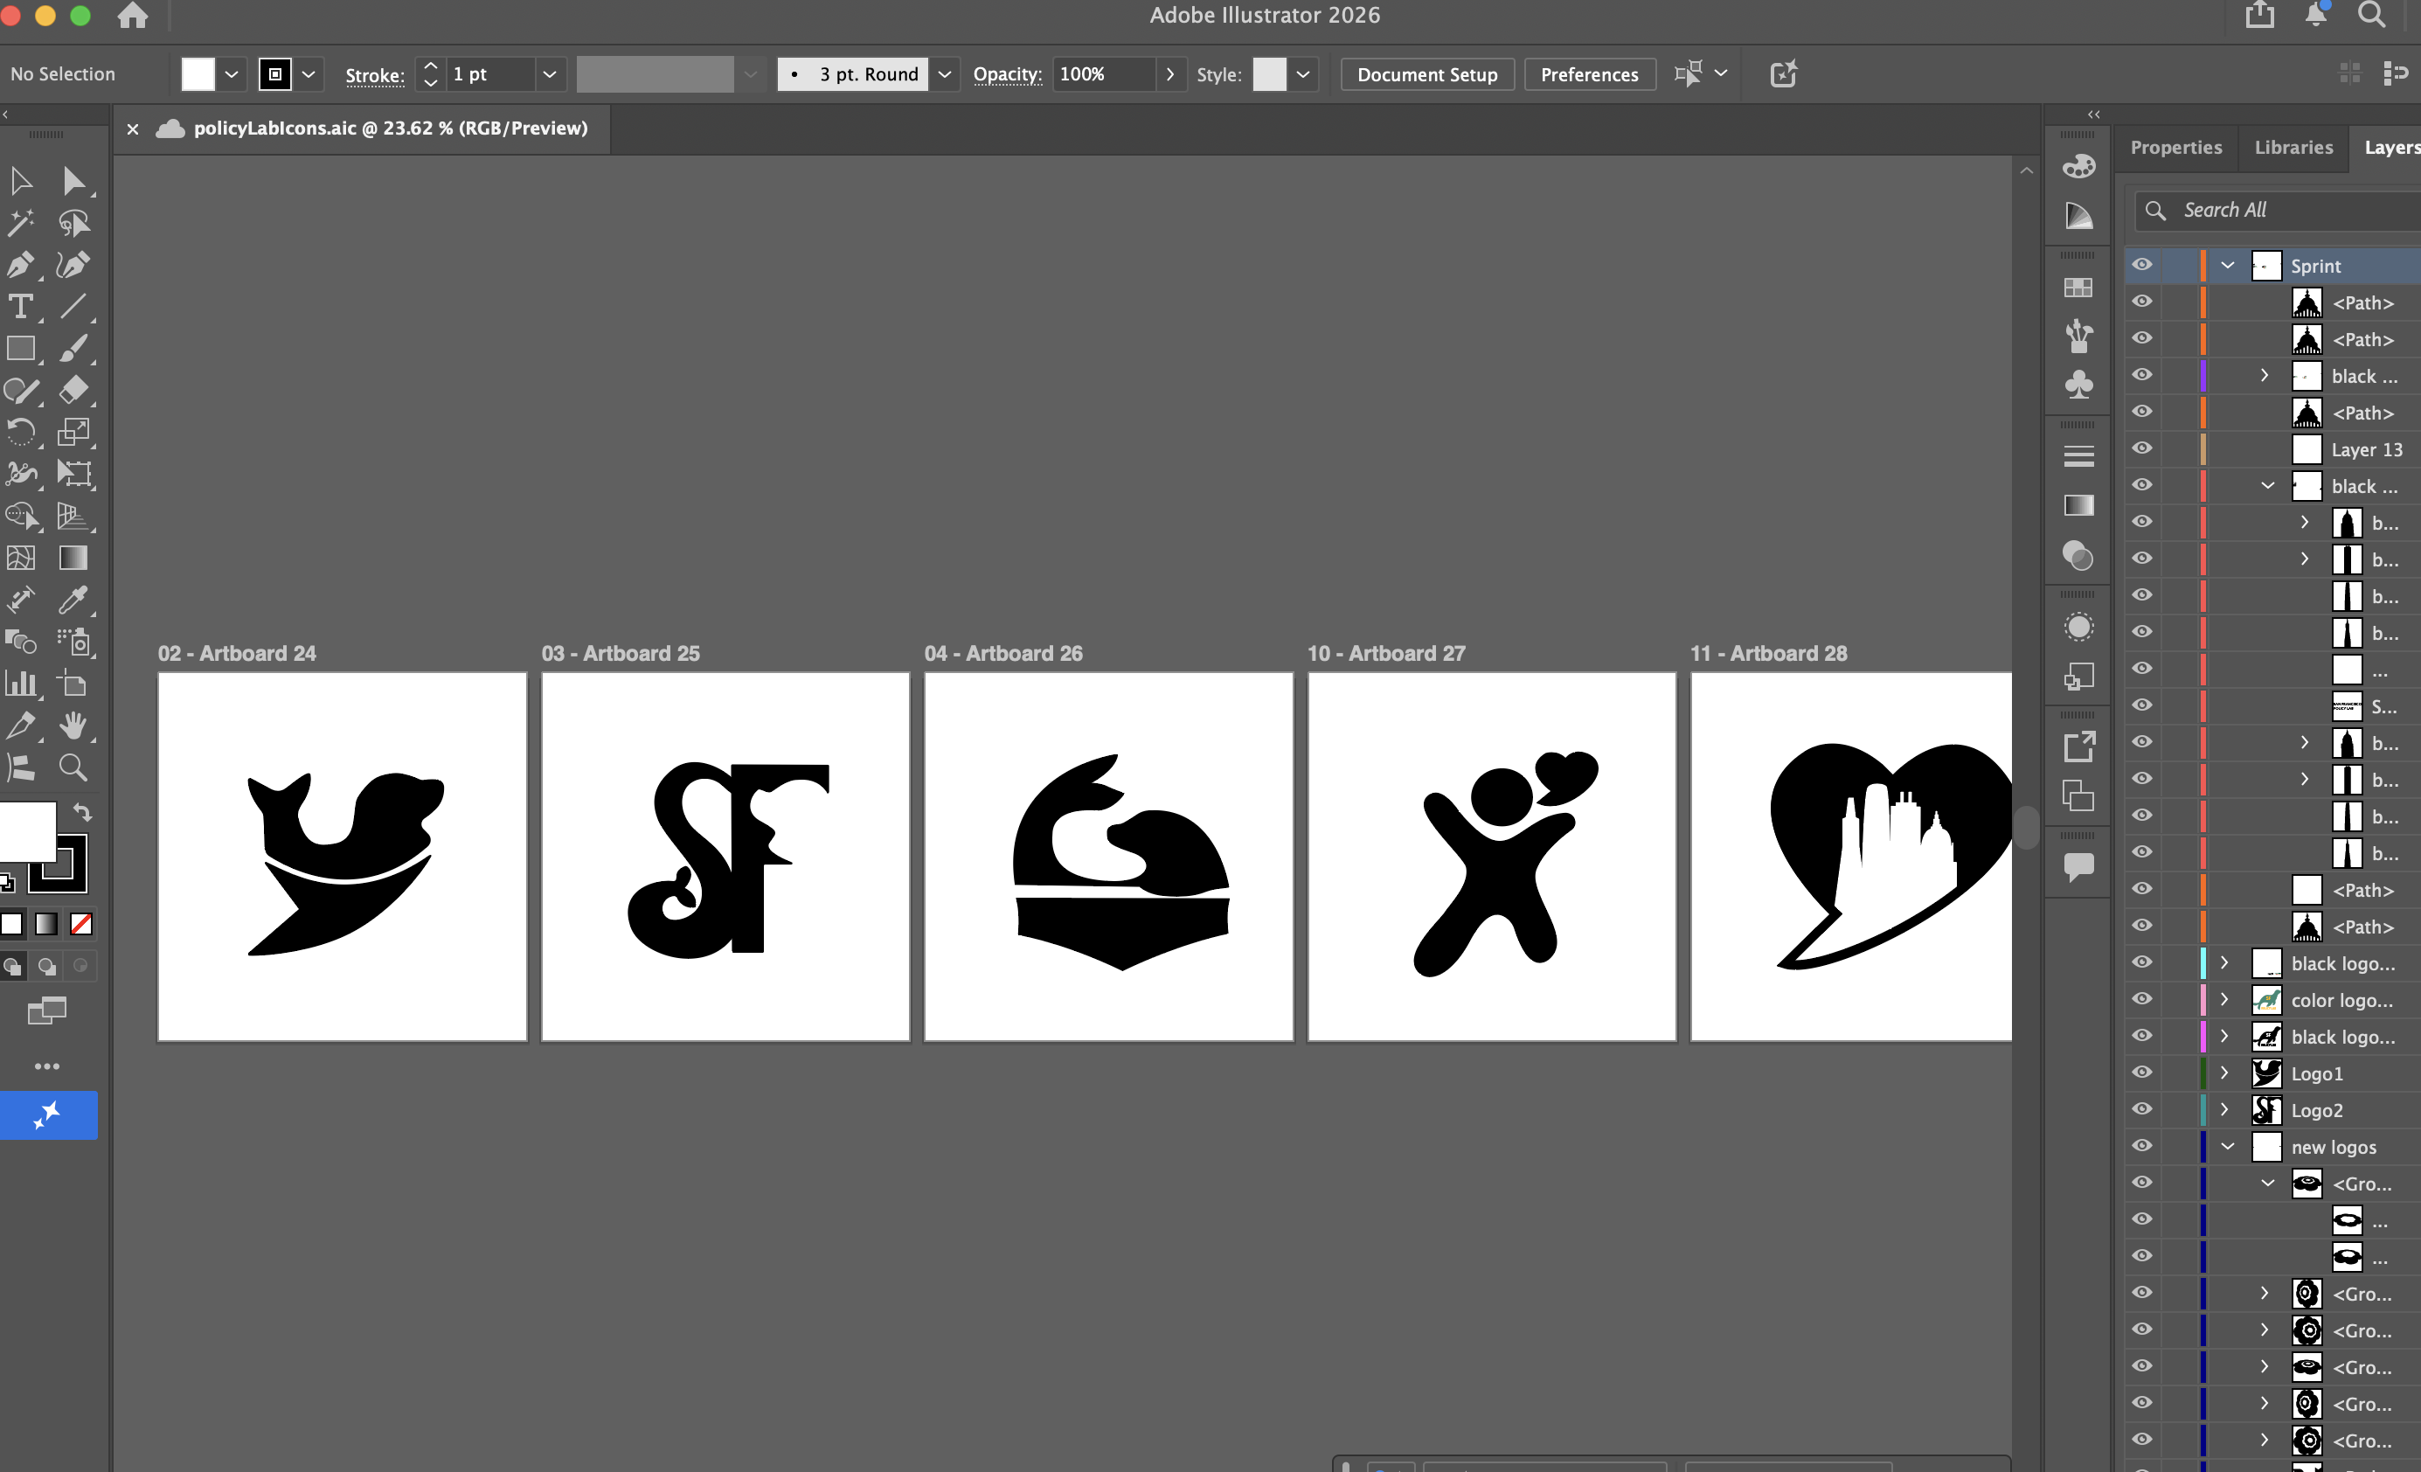This screenshot has width=2421, height=1472.
Task: Open the search magnifier in title bar
Action: coord(2371,15)
